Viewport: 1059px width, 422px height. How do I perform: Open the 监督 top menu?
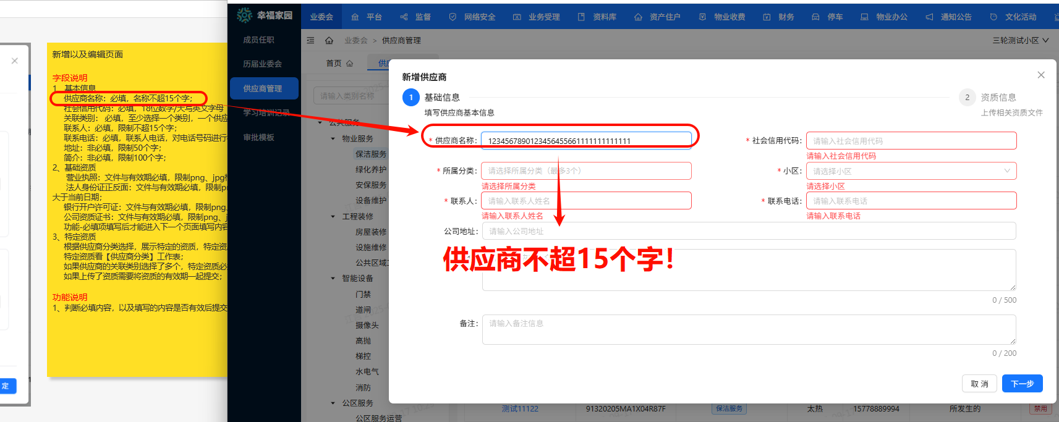415,17
